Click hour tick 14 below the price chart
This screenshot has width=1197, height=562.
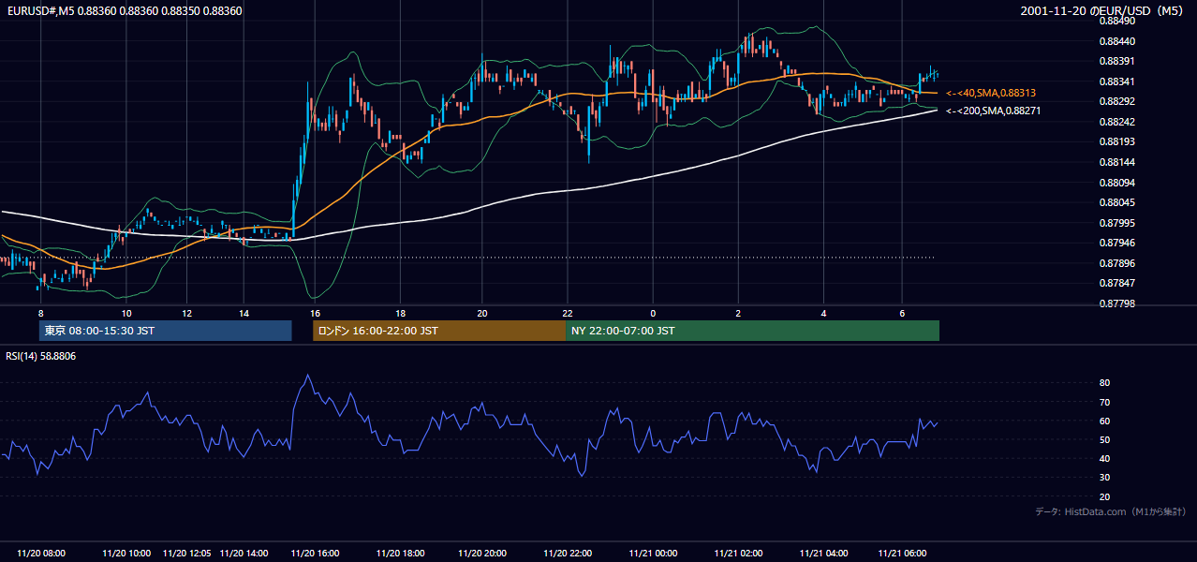coord(244,313)
